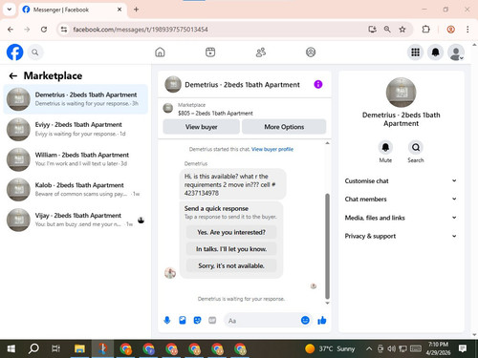This screenshot has height=358, width=478.
Task: Open Windows taskbar search
Action: [x=33, y=348]
